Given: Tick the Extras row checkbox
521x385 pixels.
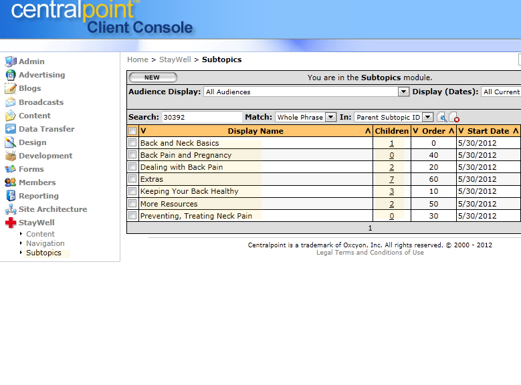Looking at the screenshot, I should pos(132,179).
